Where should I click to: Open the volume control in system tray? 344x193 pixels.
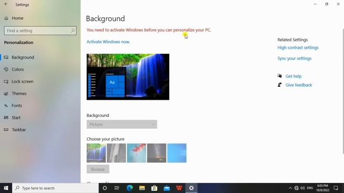point(303,188)
